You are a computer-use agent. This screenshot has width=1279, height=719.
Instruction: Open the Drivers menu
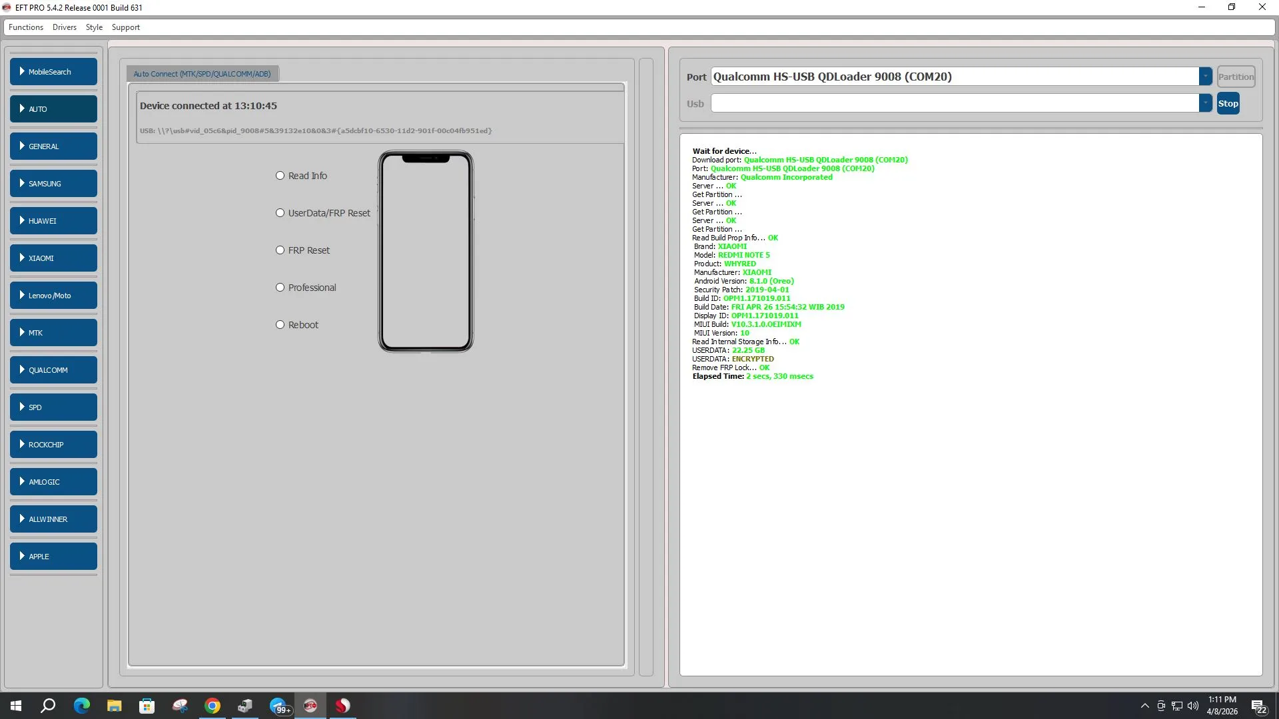click(x=64, y=27)
